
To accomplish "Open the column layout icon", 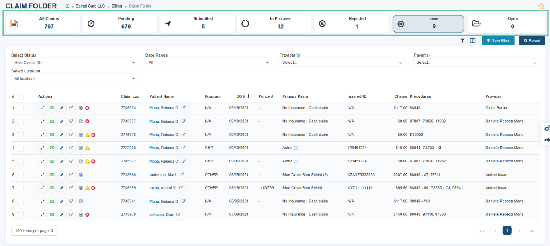I will (x=473, y=41).
